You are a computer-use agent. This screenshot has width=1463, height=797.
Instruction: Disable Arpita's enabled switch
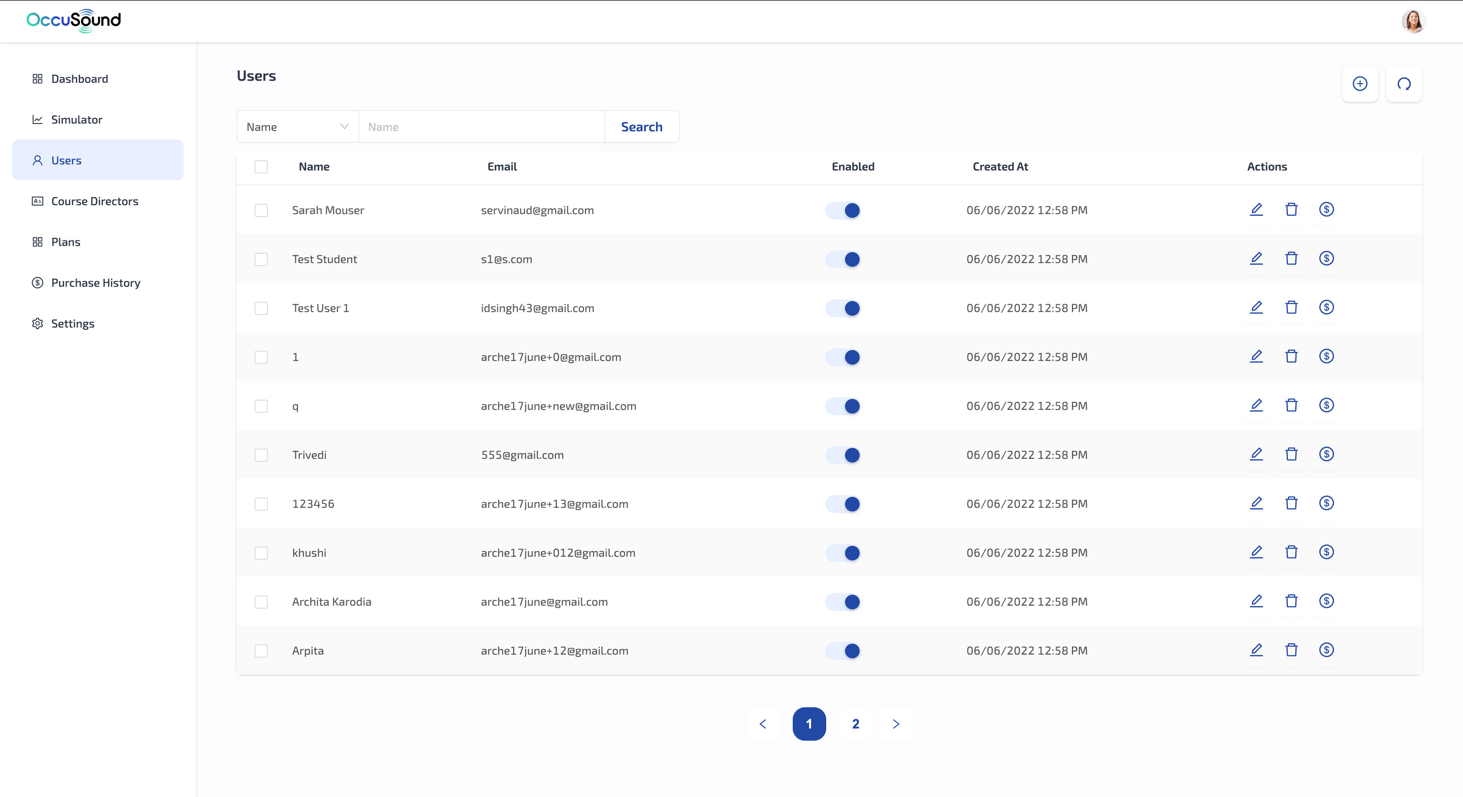843,651
